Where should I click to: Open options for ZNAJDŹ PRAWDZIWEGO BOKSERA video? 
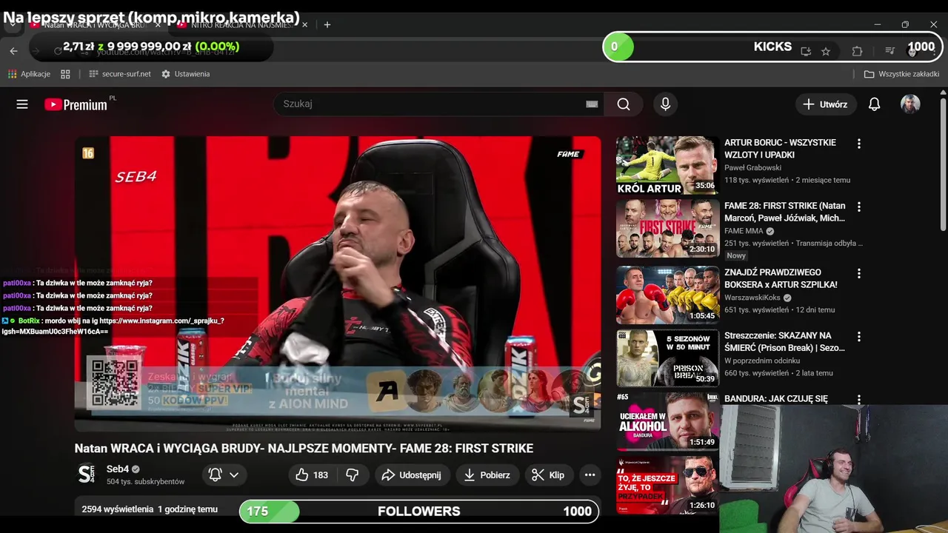click(x=858, y=273)
